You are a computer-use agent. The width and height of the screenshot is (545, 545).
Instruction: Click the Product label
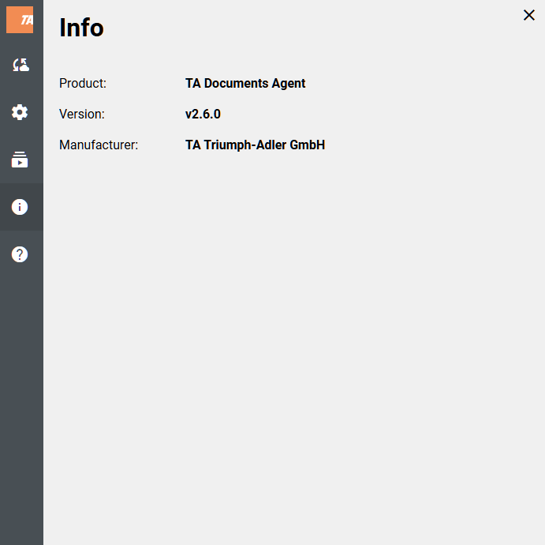click(83, 83)
